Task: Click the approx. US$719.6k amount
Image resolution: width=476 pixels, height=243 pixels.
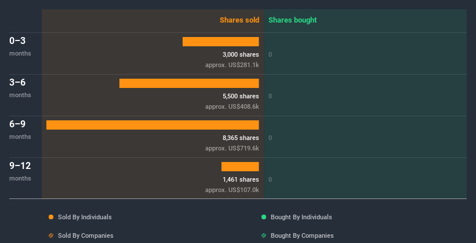Action: click(x=232, y=148)
